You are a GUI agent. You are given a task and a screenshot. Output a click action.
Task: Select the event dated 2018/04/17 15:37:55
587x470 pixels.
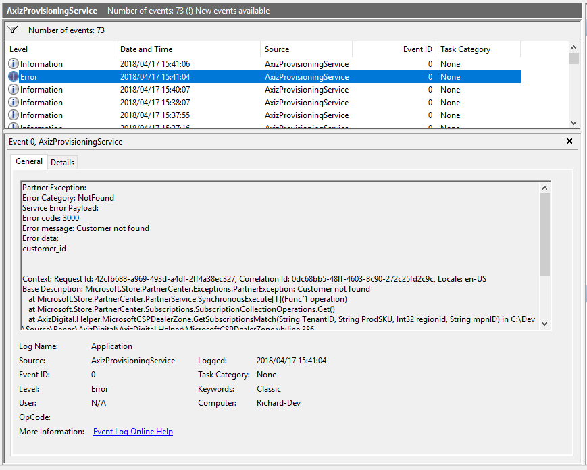click(x=263, y=115)
